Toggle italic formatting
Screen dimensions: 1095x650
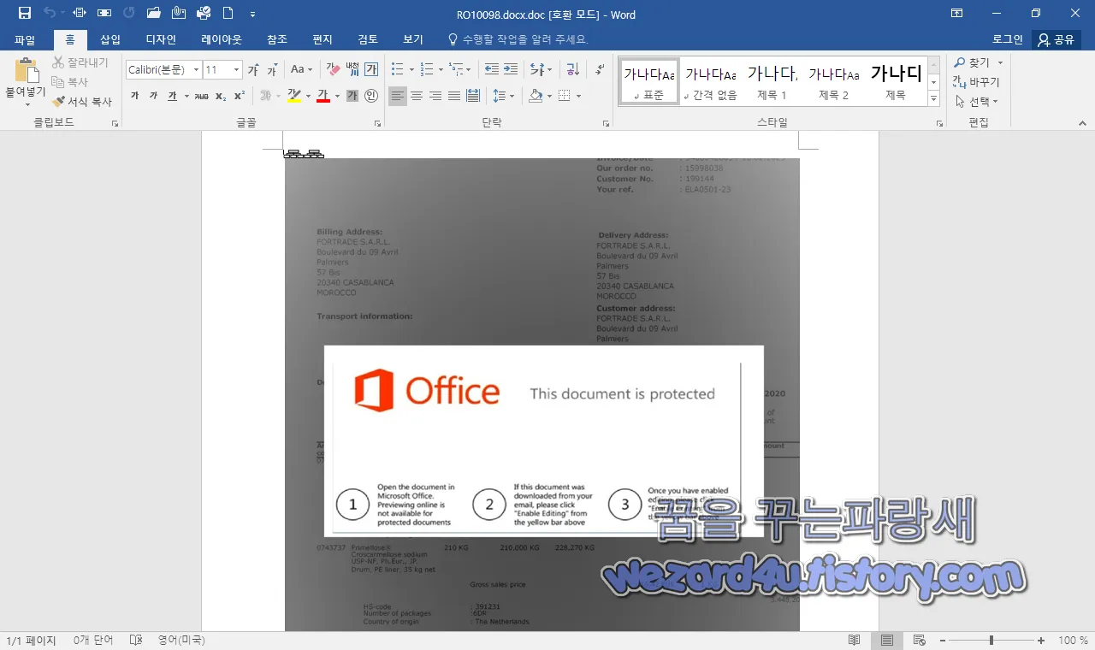153,96
